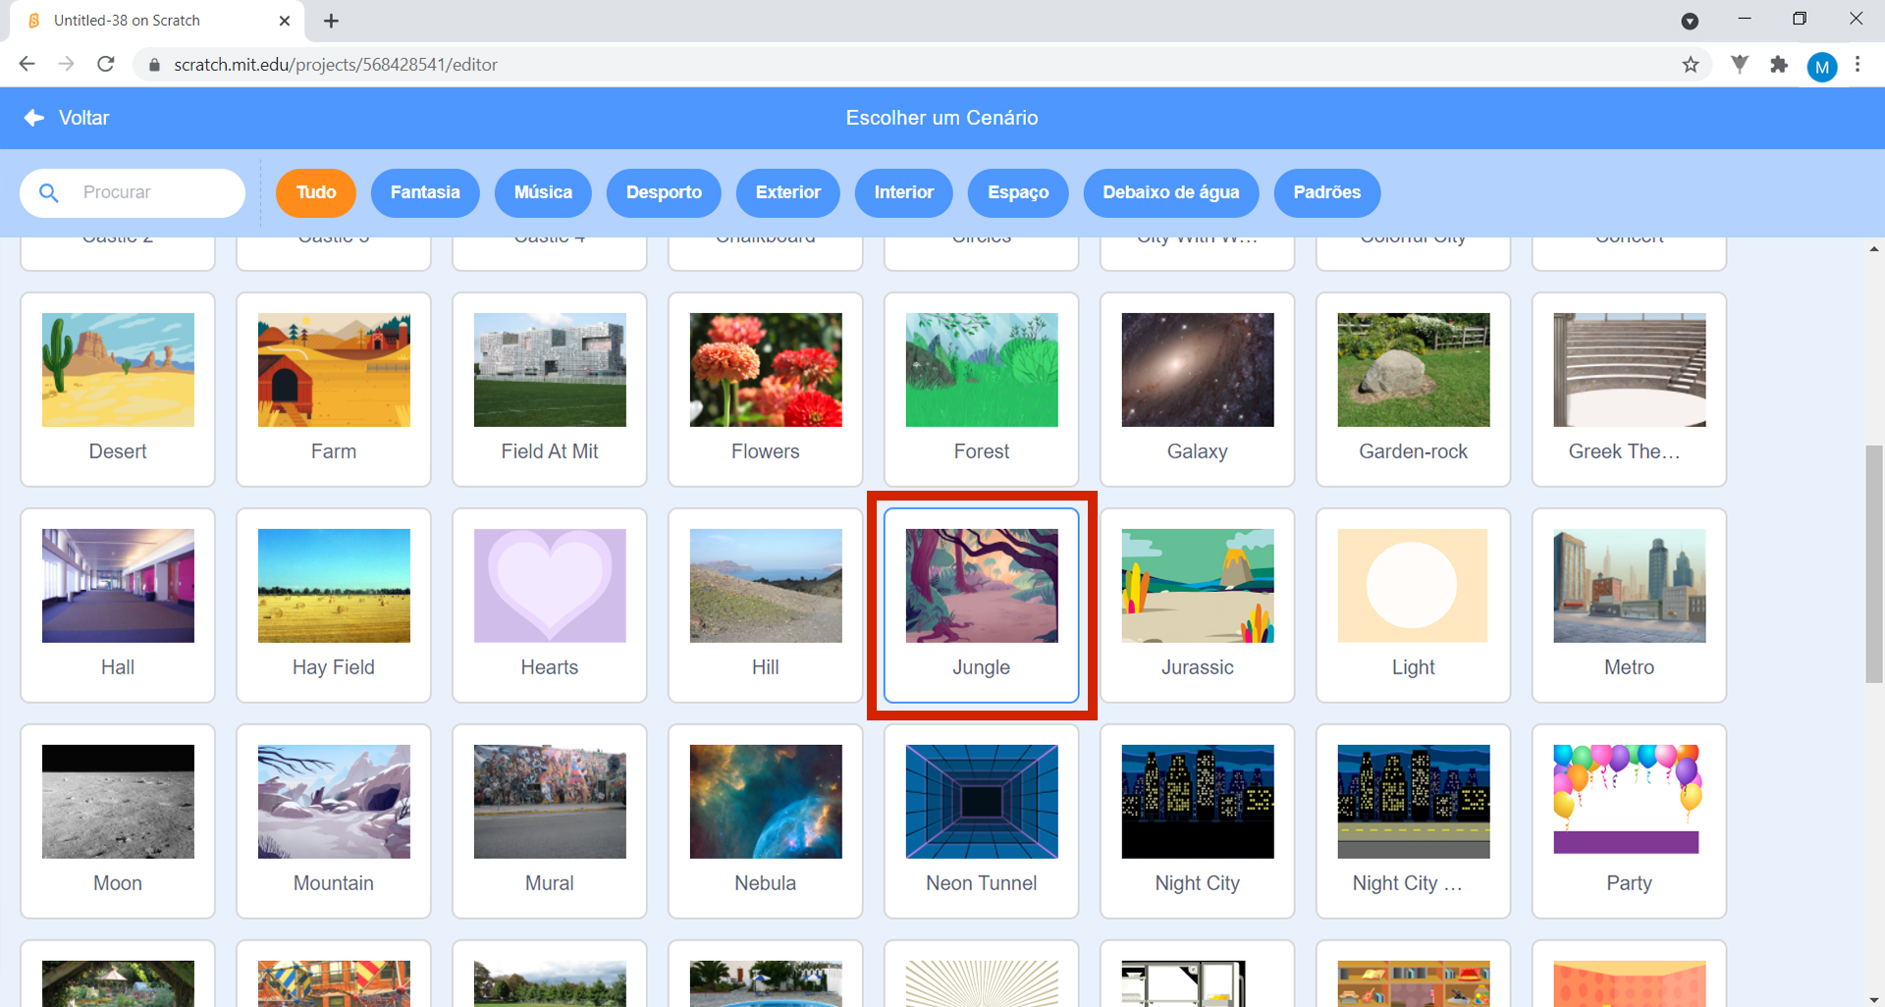1885x1007 pixels.
Task: Choose the Galaxy backdrop
Action: 1198,390
